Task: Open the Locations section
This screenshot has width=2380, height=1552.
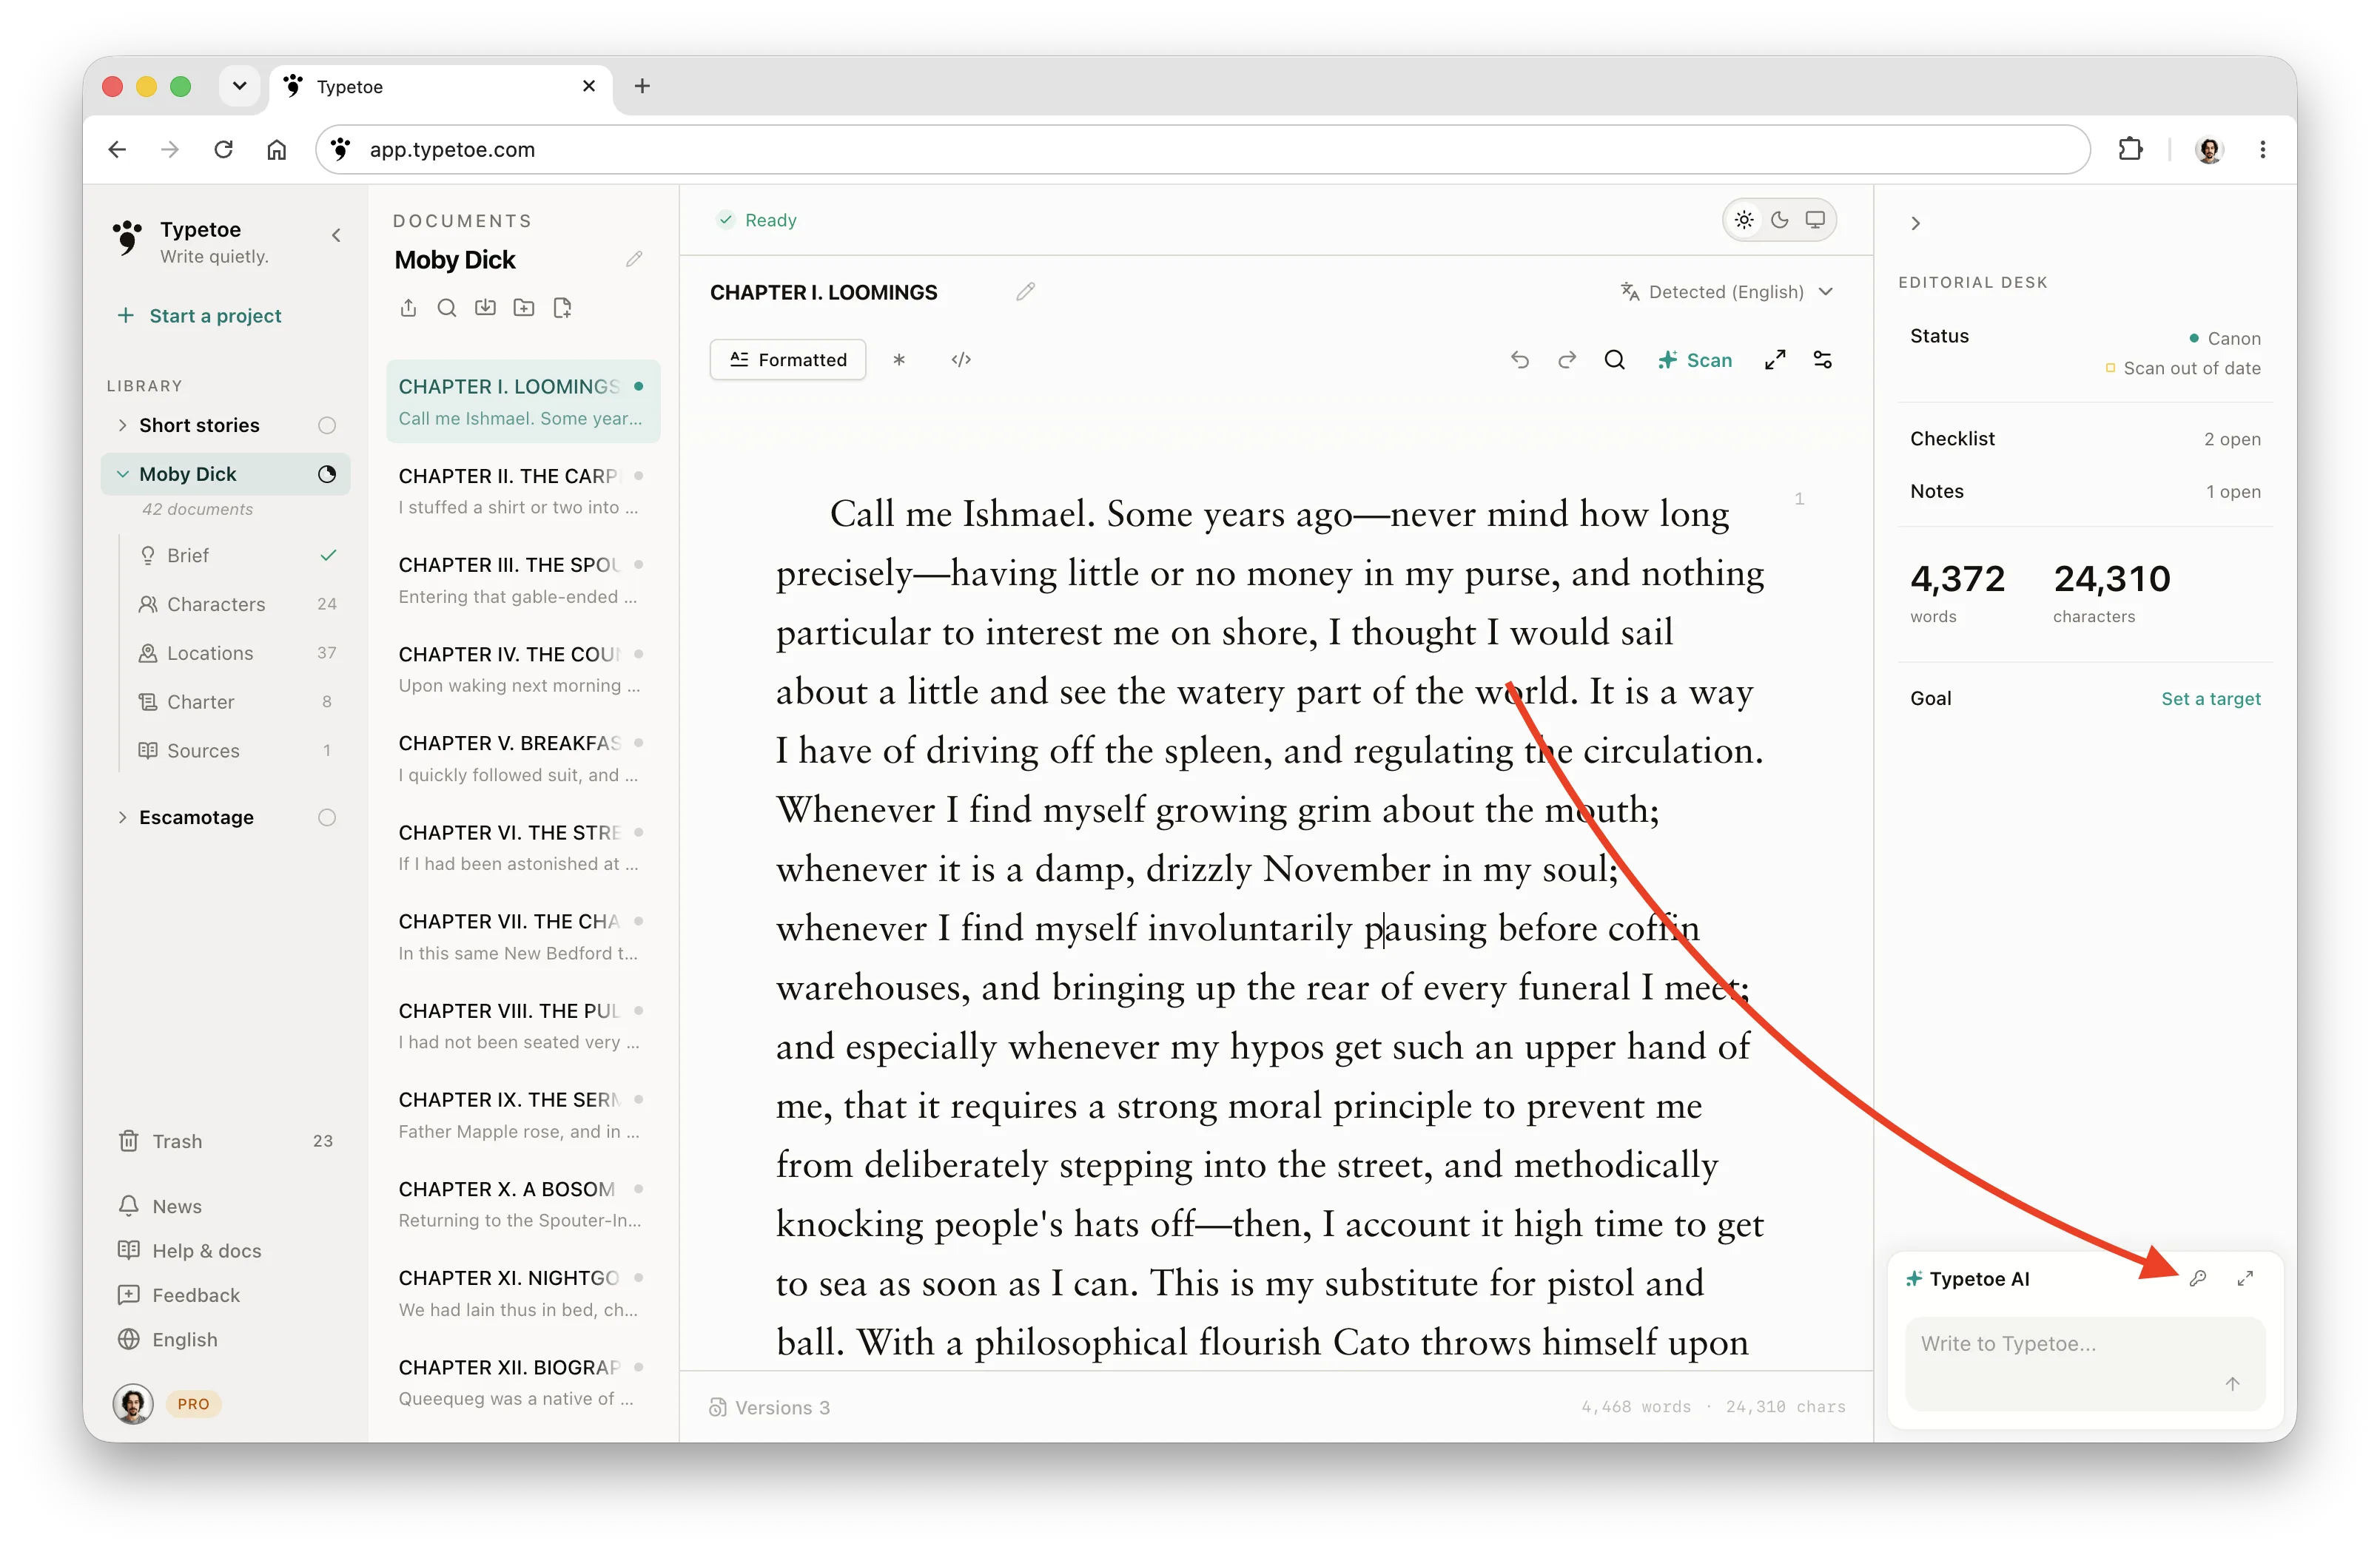Action: coord(238,652)
